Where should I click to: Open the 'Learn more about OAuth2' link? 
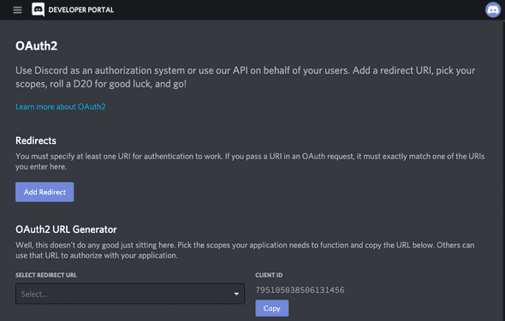(x=61, y=106)
